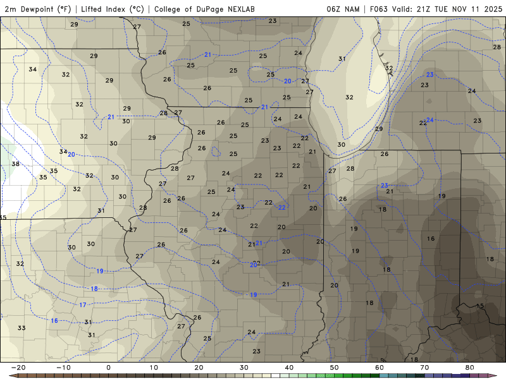The width and height of the screenshot is (506, 379).
Task: Click the blue "24" lifted index contour label
Action: click(430, 120)
